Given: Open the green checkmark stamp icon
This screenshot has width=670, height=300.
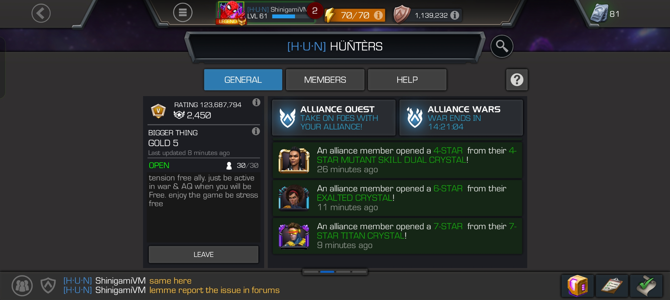Looking at the screenshot, I should tap(646, 286).
